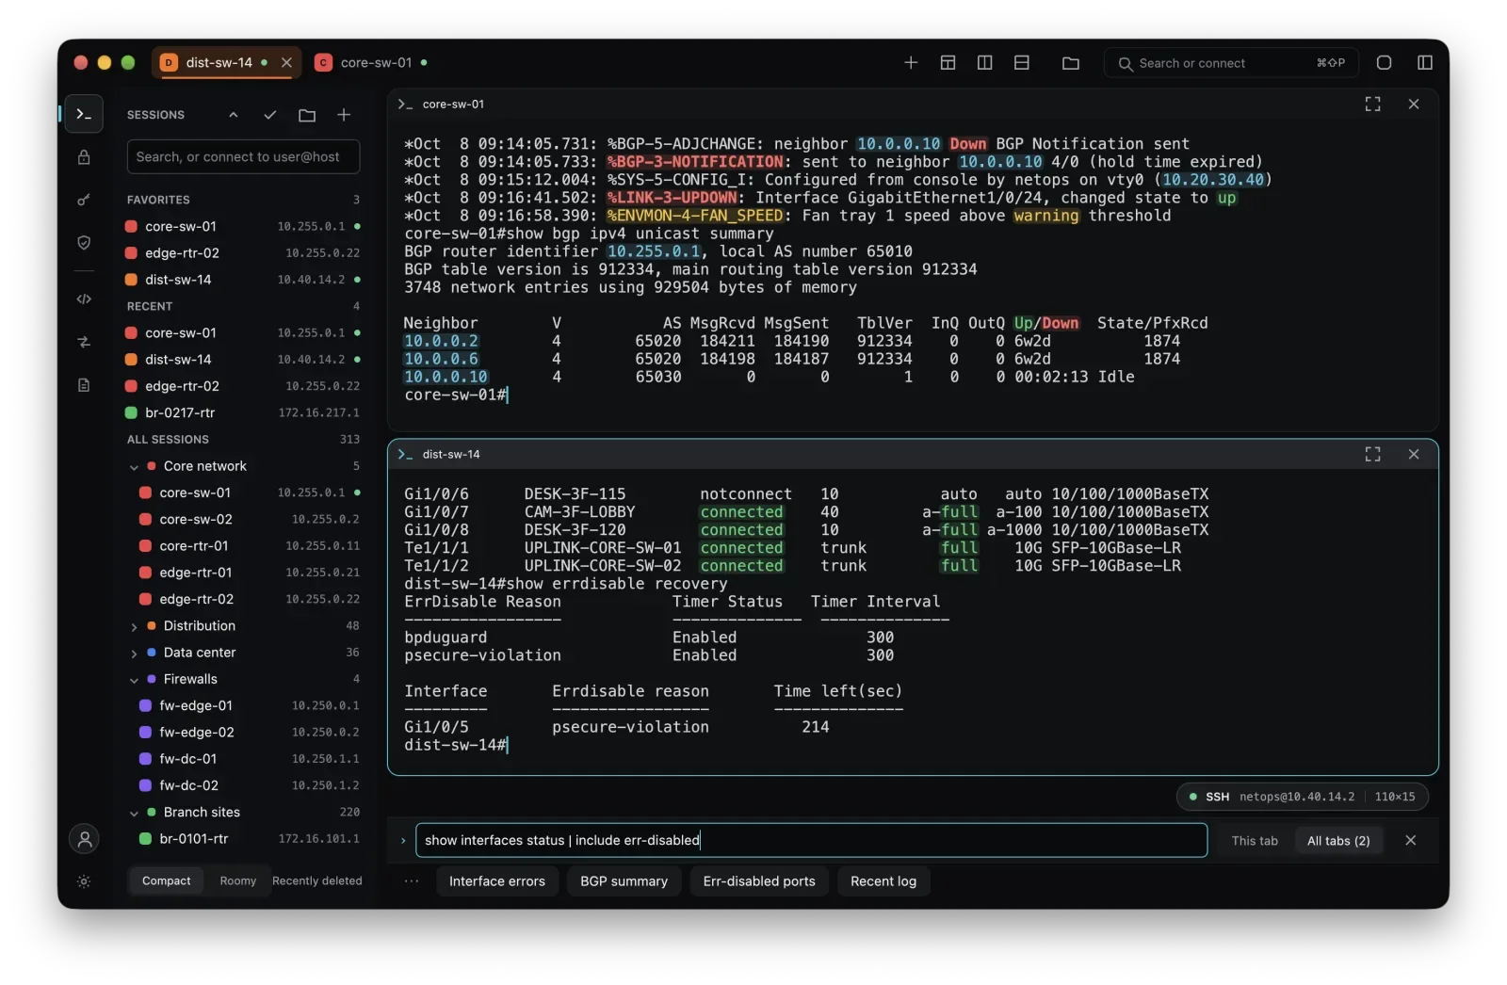Run the Err-disabled ports snippet
The image size is (1507, 985).
click(x=759, y=880)
